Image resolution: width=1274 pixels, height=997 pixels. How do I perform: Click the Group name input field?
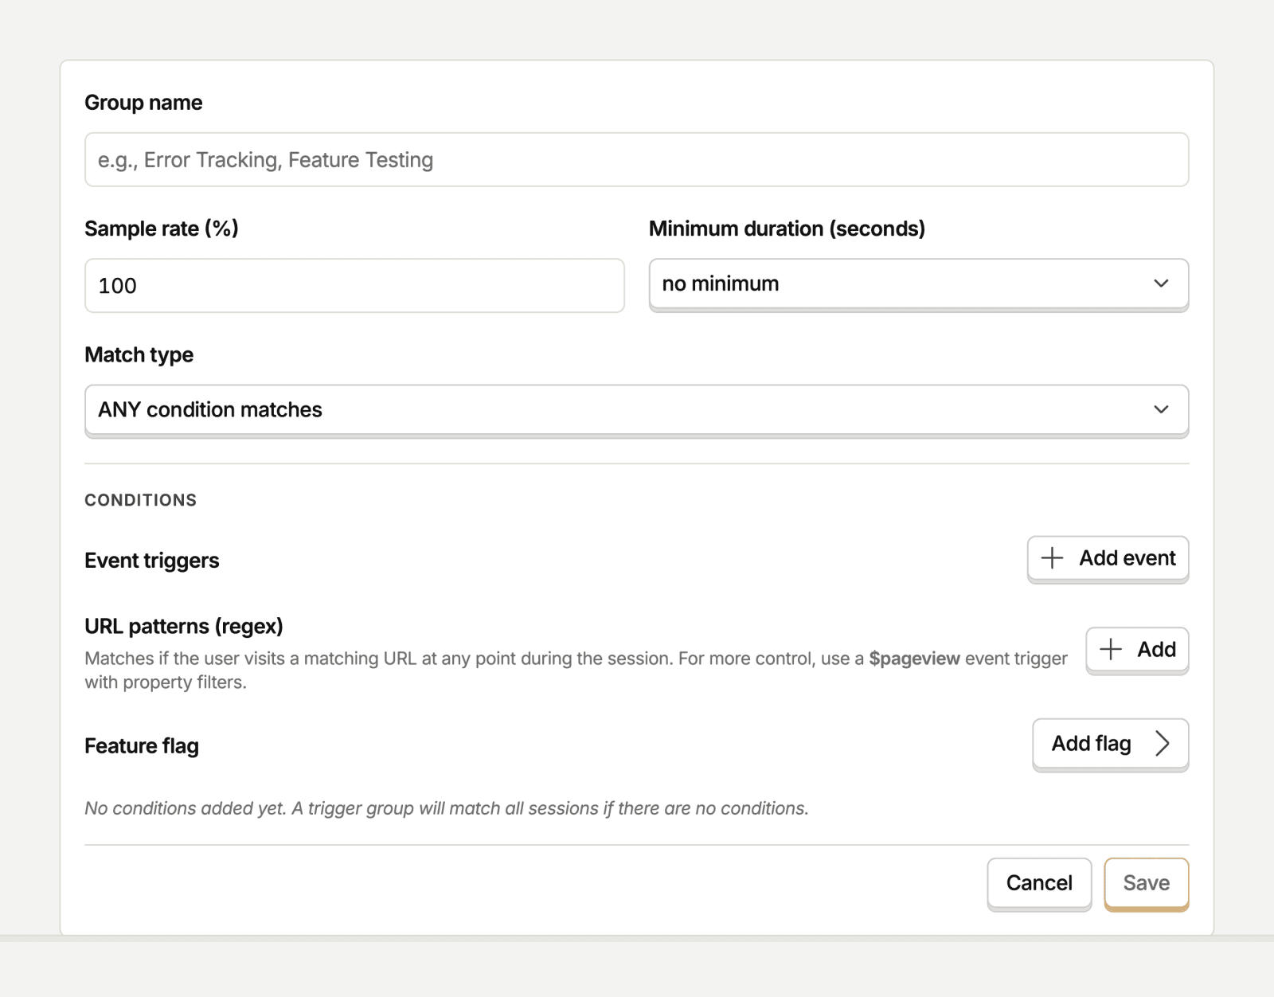coord(636,159)
